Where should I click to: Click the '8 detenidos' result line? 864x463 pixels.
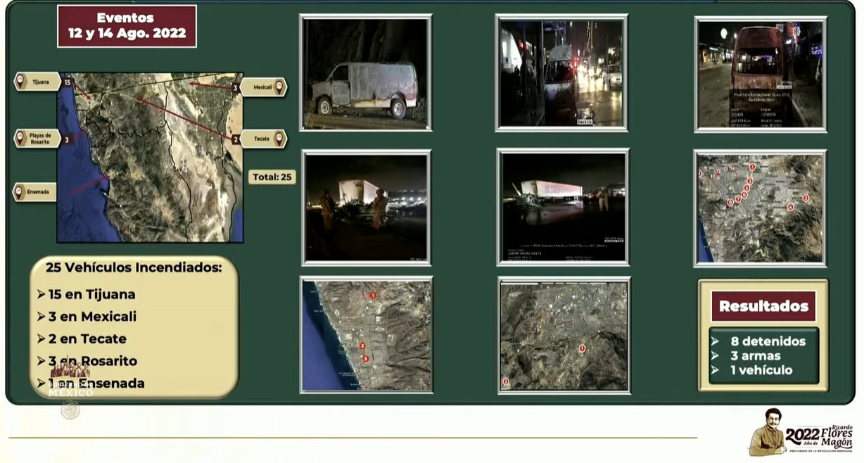[768, 341]
